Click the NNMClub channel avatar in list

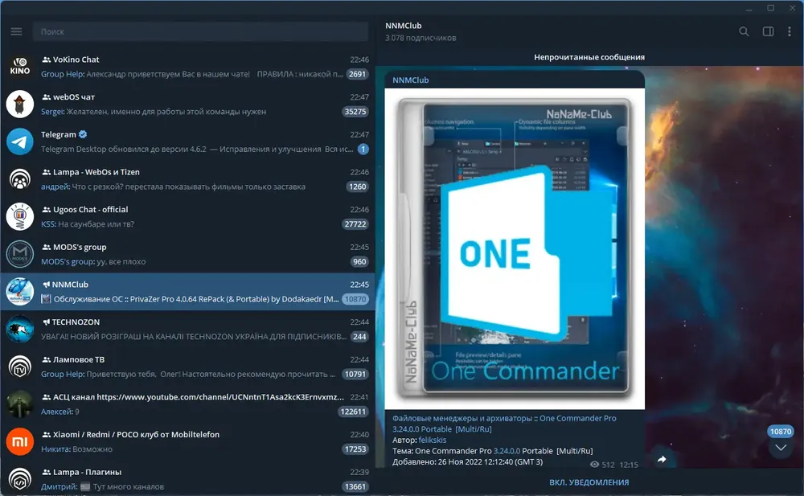(x=19, y=291)
